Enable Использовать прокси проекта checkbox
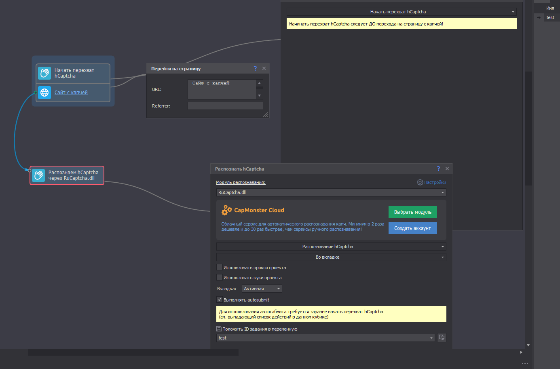Viewport: 560px width, 369px height. [220, 267]
